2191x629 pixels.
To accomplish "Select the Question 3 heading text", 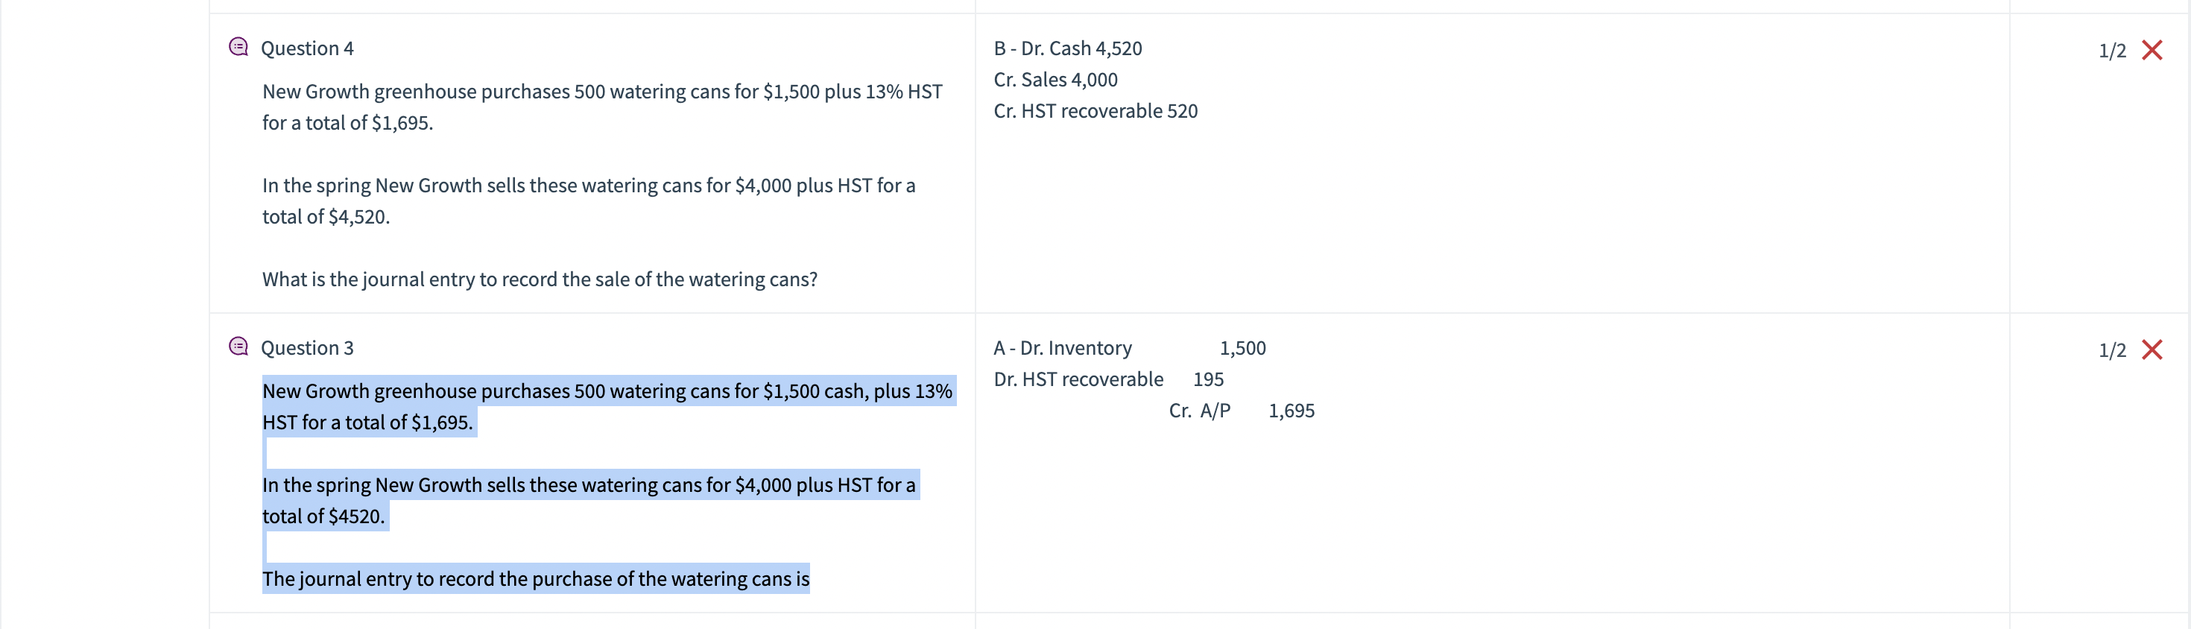I will [307, 347].
